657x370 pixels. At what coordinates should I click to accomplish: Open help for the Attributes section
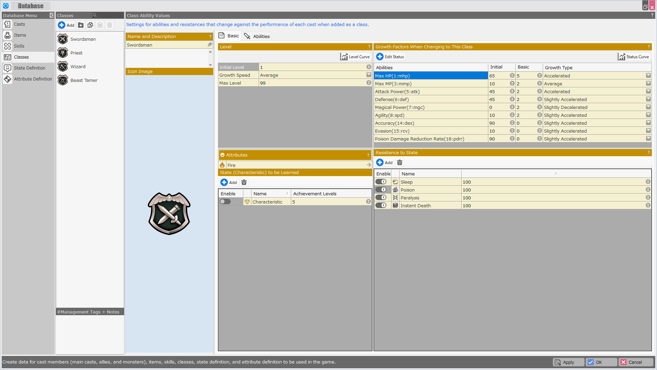point(368,155)
